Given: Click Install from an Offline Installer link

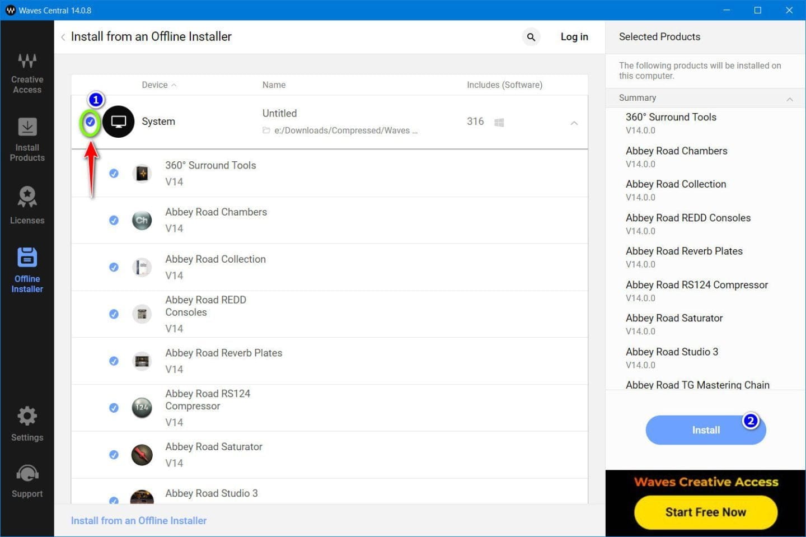Looking at the screenshot, I should [x=139, y=521].
